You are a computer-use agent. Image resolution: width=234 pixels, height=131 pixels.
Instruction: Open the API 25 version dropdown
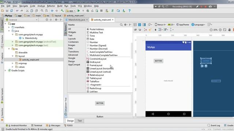coord(171,25)
